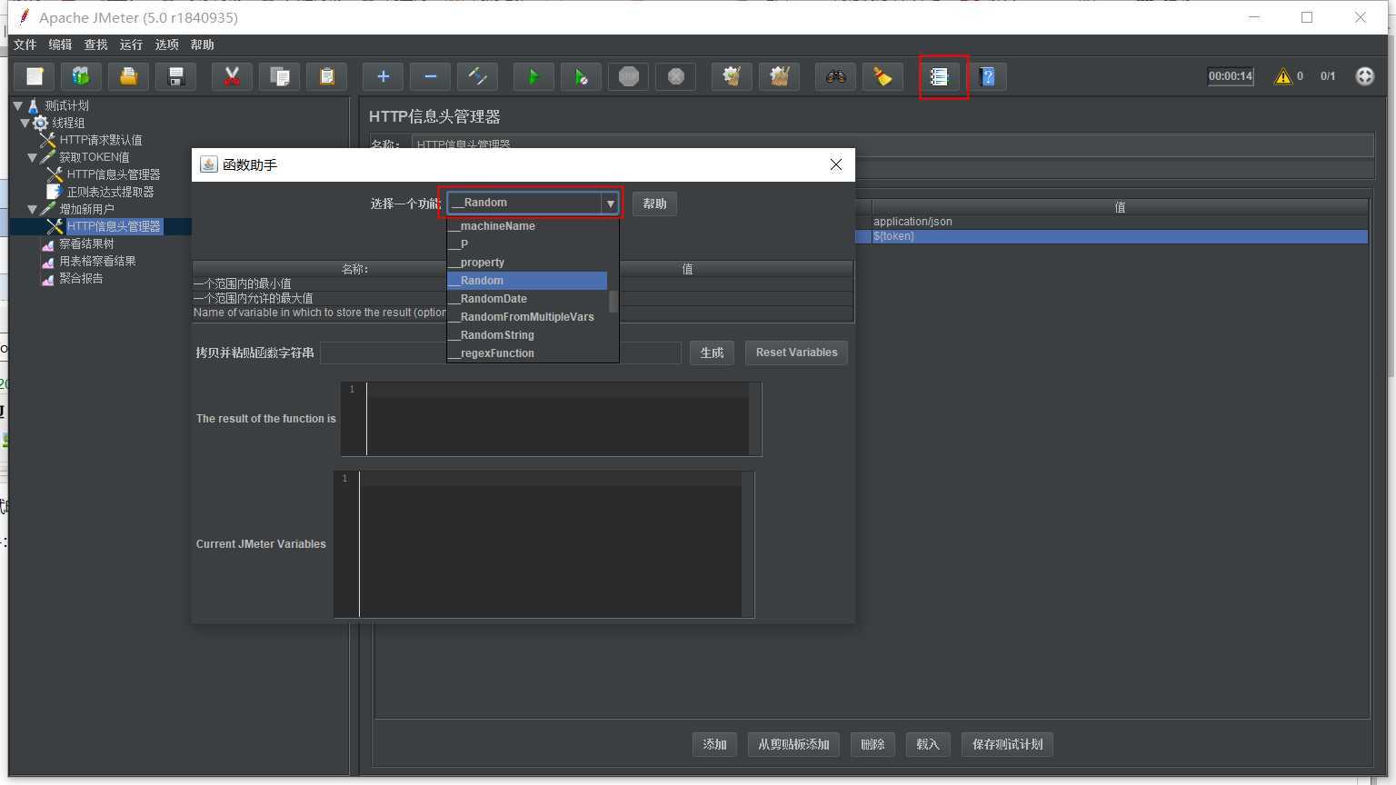This screenshot has width=1396, height=785.
Task: Click the Cut scissors icon
Action: (x=232, y=76)
